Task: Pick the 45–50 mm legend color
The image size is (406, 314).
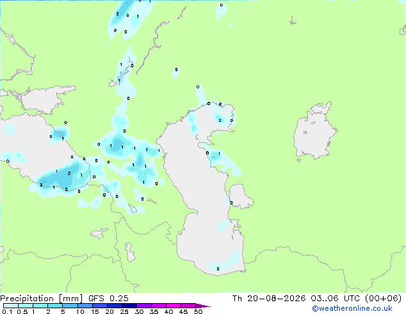Action: click(x=188, y=306)
